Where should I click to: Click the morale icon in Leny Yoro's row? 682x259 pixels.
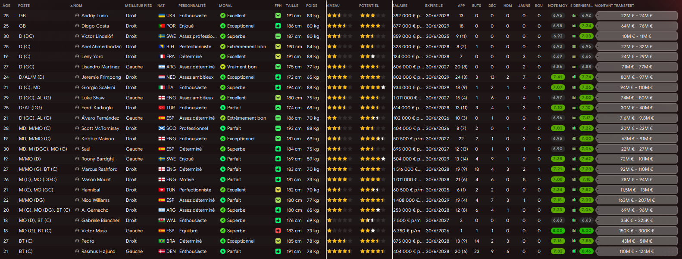pos(223,56)
